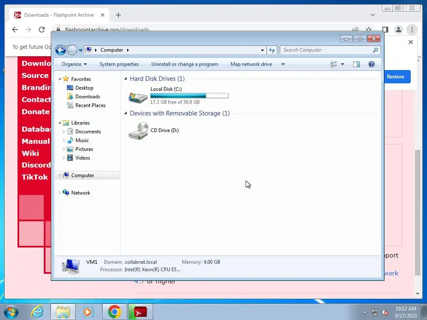427x320 pixels.
Task: Click the Explorer back arrow button
Action: [x=60, y=50]
